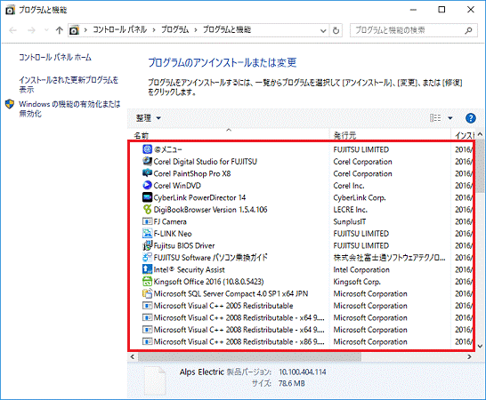Click the Fujitsu BIOS Driver icon
Viewport: 486px width, 400px height.
[147, 245]
